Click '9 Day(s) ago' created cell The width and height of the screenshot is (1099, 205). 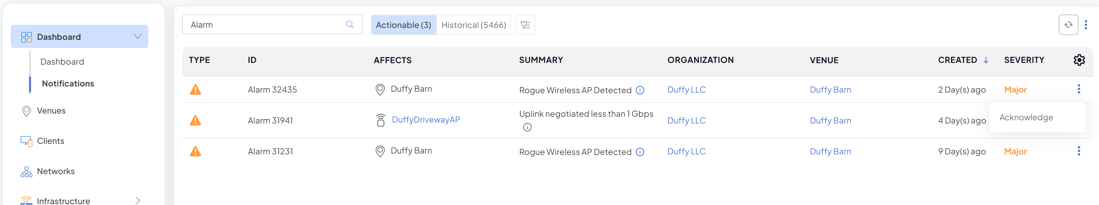click(961, 151)
